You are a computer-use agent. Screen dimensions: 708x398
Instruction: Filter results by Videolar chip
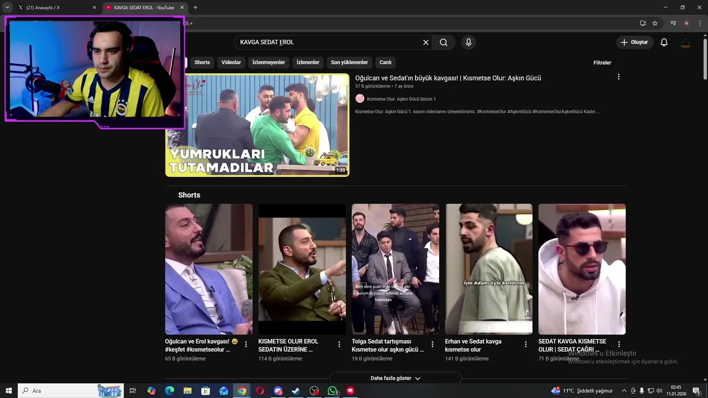coord(231,62)
